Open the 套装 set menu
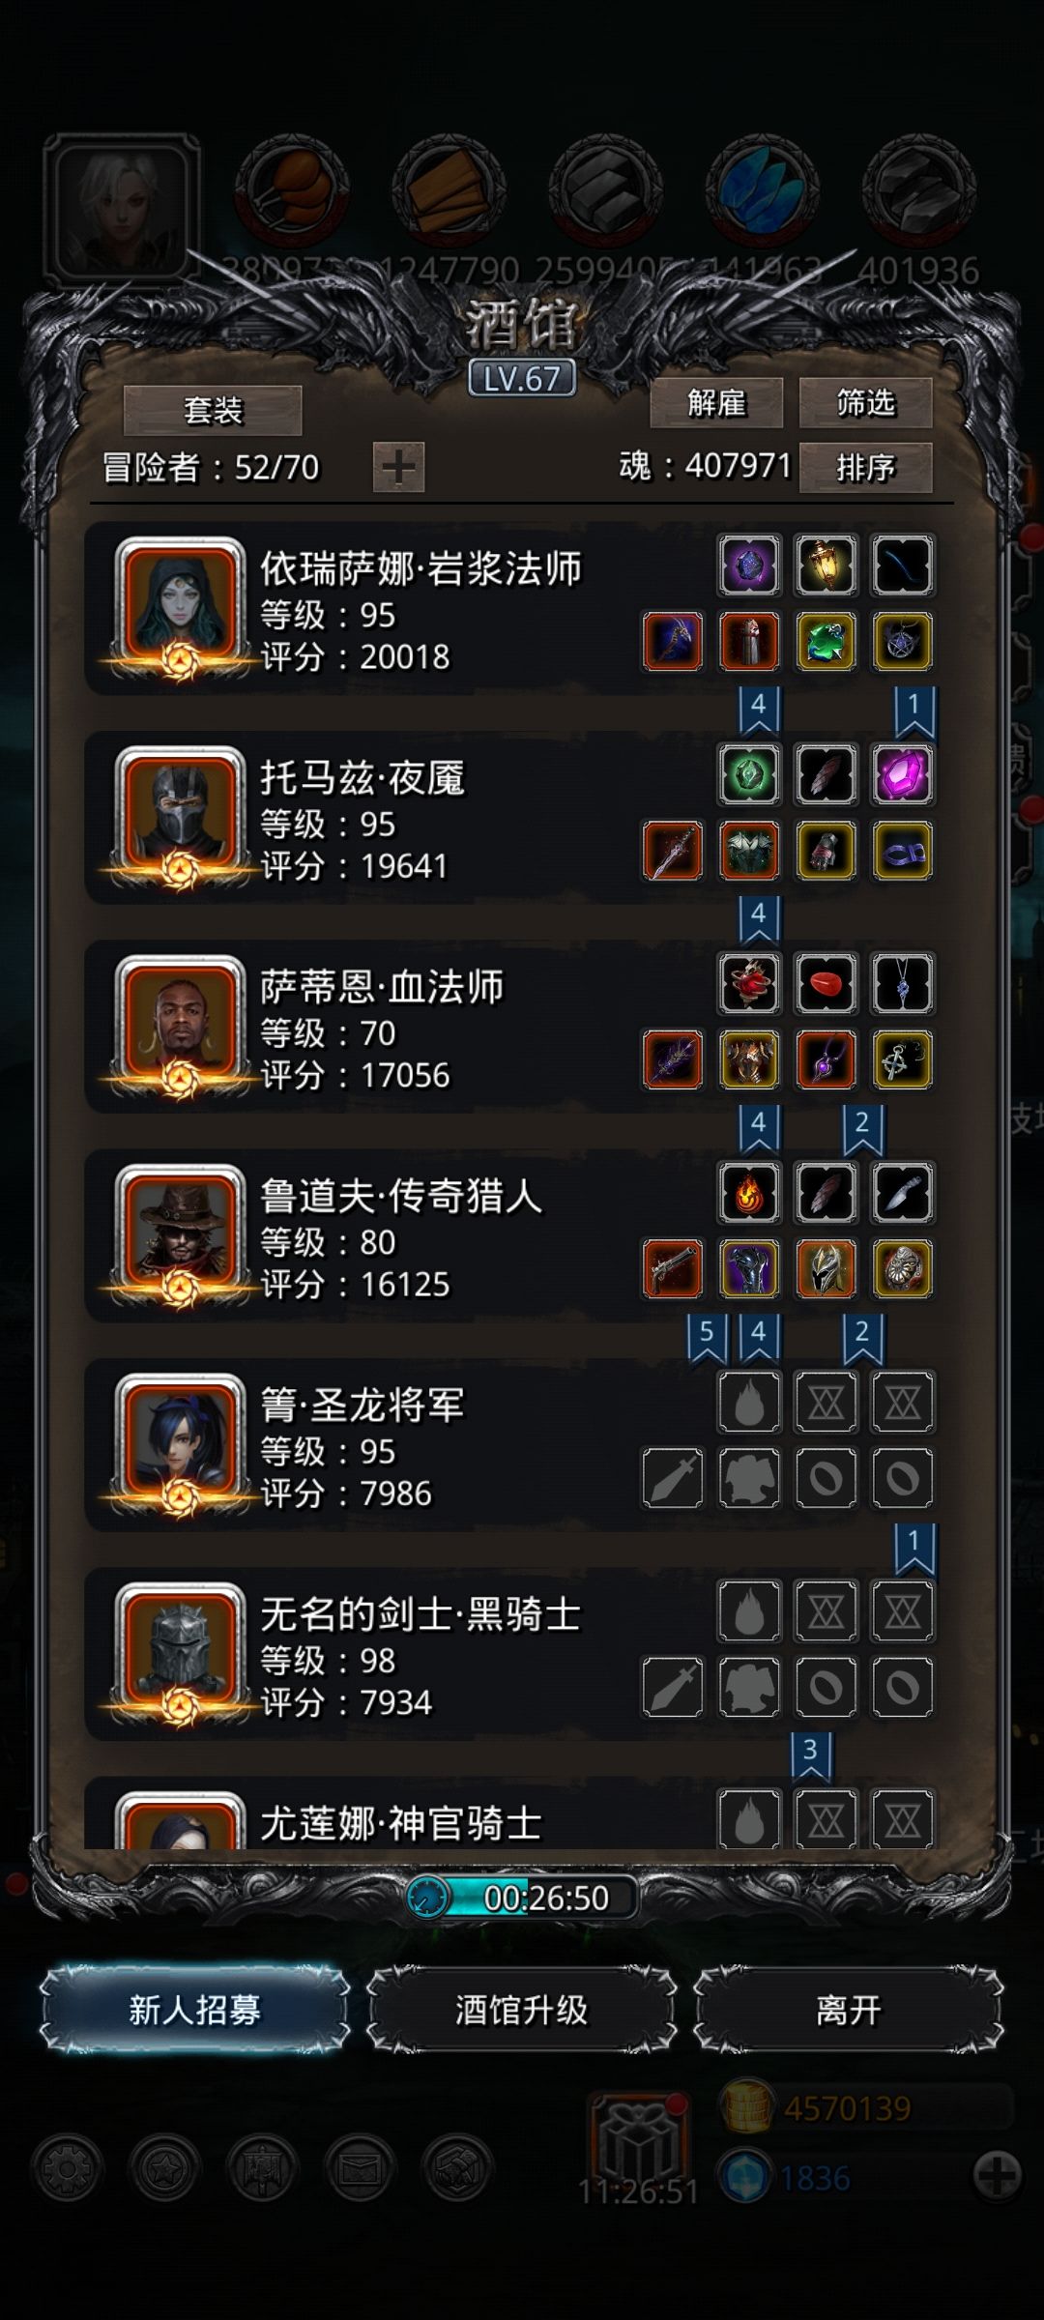 [213, 411]
